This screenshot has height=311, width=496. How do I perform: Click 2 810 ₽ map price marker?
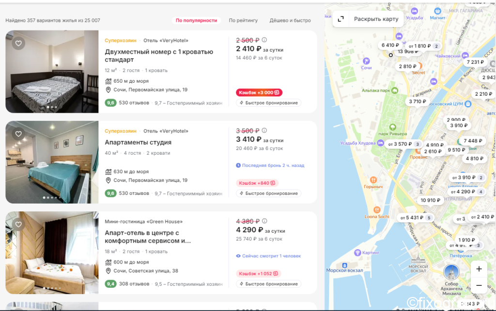(407, 66)
